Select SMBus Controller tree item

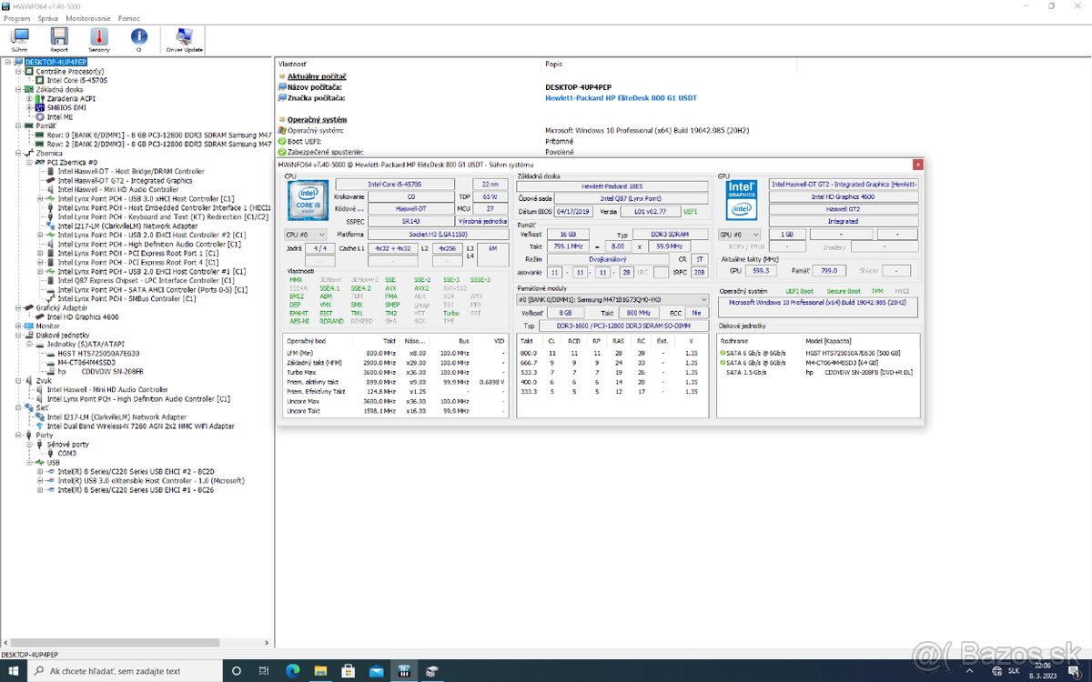126,298
